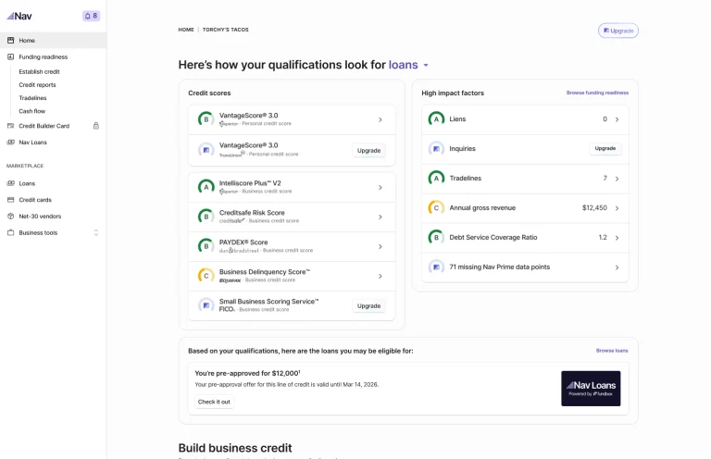Click TORCHY'S TACOS in the breadcrumb
The image size is (711, 459).
225,30
